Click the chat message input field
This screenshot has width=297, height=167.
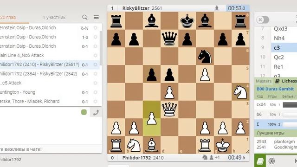(x=51, y=149)
